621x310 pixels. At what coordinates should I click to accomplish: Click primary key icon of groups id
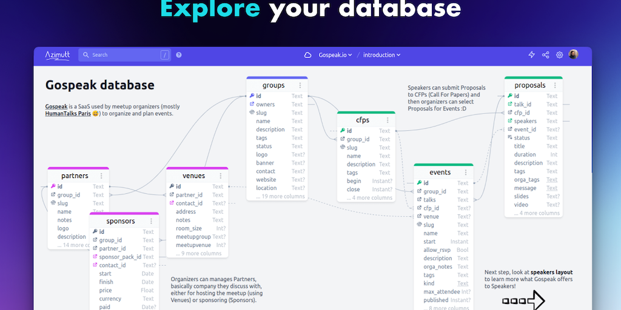(x=252, y=96)
